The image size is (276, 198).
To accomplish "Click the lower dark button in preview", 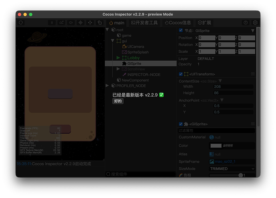I will 60,129.
